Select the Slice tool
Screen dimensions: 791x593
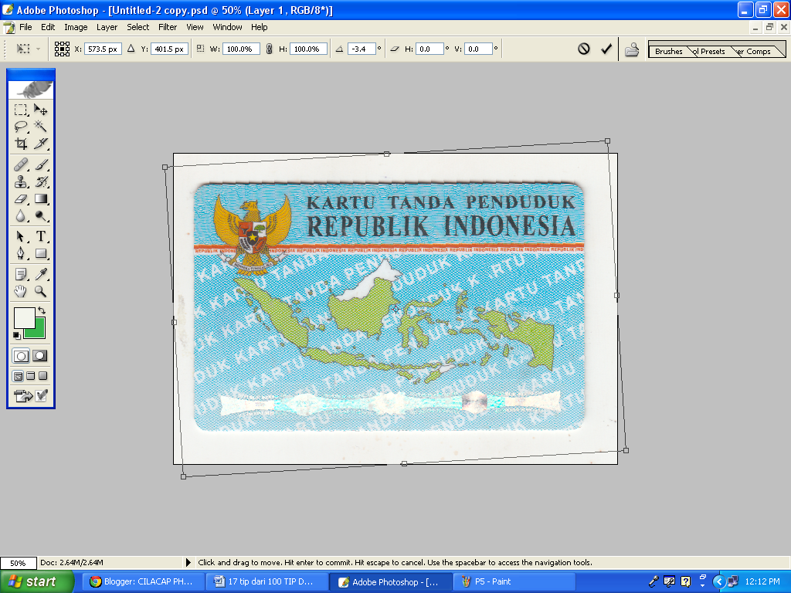point(40,144)
